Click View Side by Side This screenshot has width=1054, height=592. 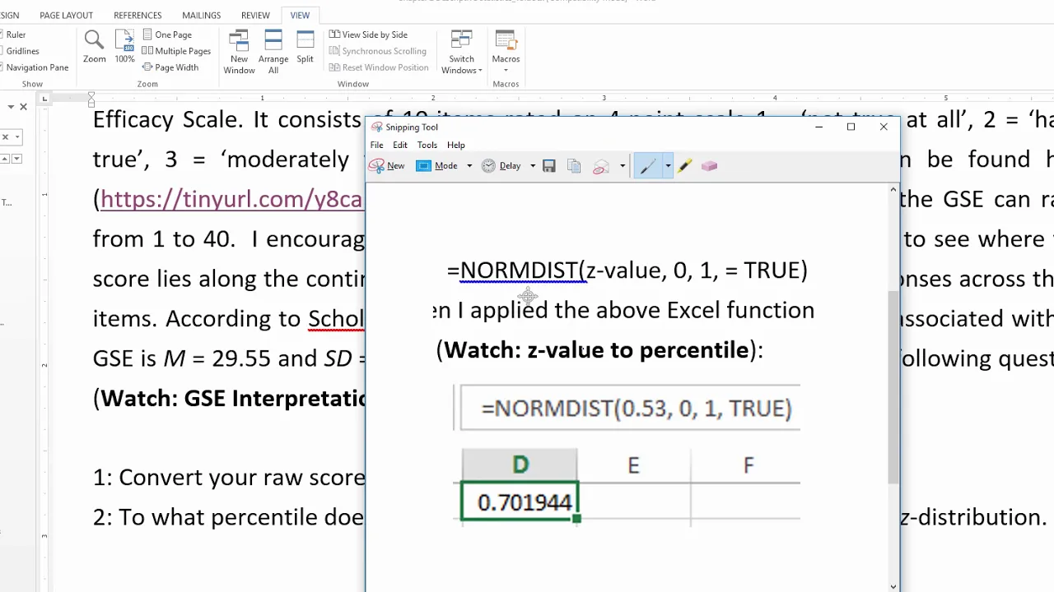pos(368,35)
